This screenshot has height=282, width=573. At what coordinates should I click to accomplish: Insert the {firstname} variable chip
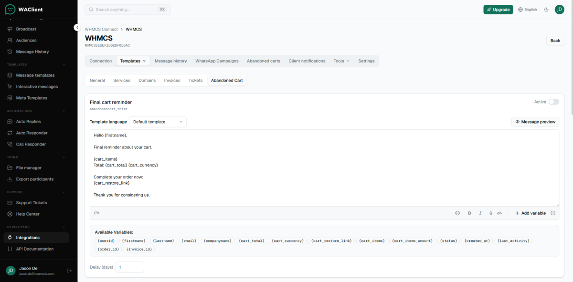[x=134, y=241]
